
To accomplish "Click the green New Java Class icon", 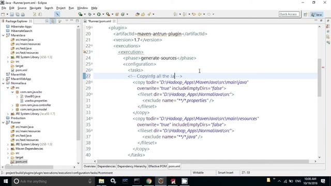I will (x=123, y=14).
